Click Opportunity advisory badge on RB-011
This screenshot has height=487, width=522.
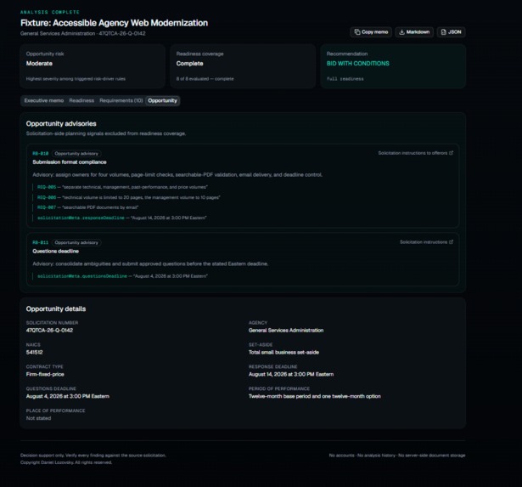pos(76,243)
